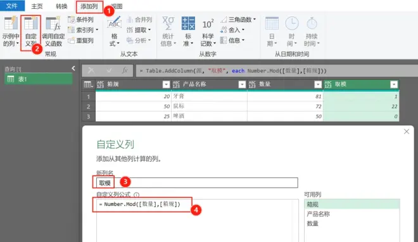Open the 提取 dropdown
The image size is (418, 242).
tap(139, 30)
